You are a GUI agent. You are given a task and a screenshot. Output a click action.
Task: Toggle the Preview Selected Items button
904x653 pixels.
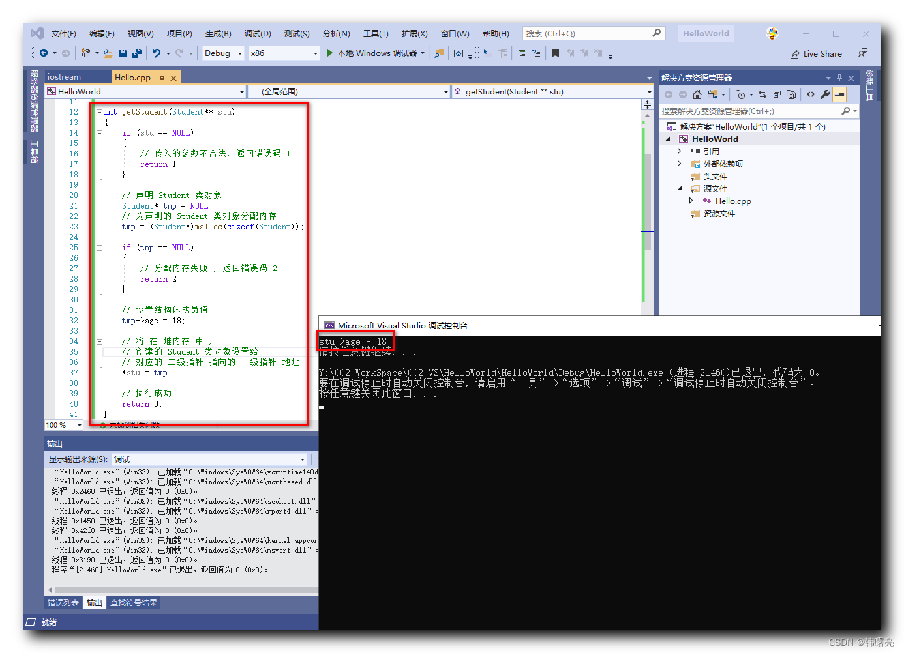[839, 94]
